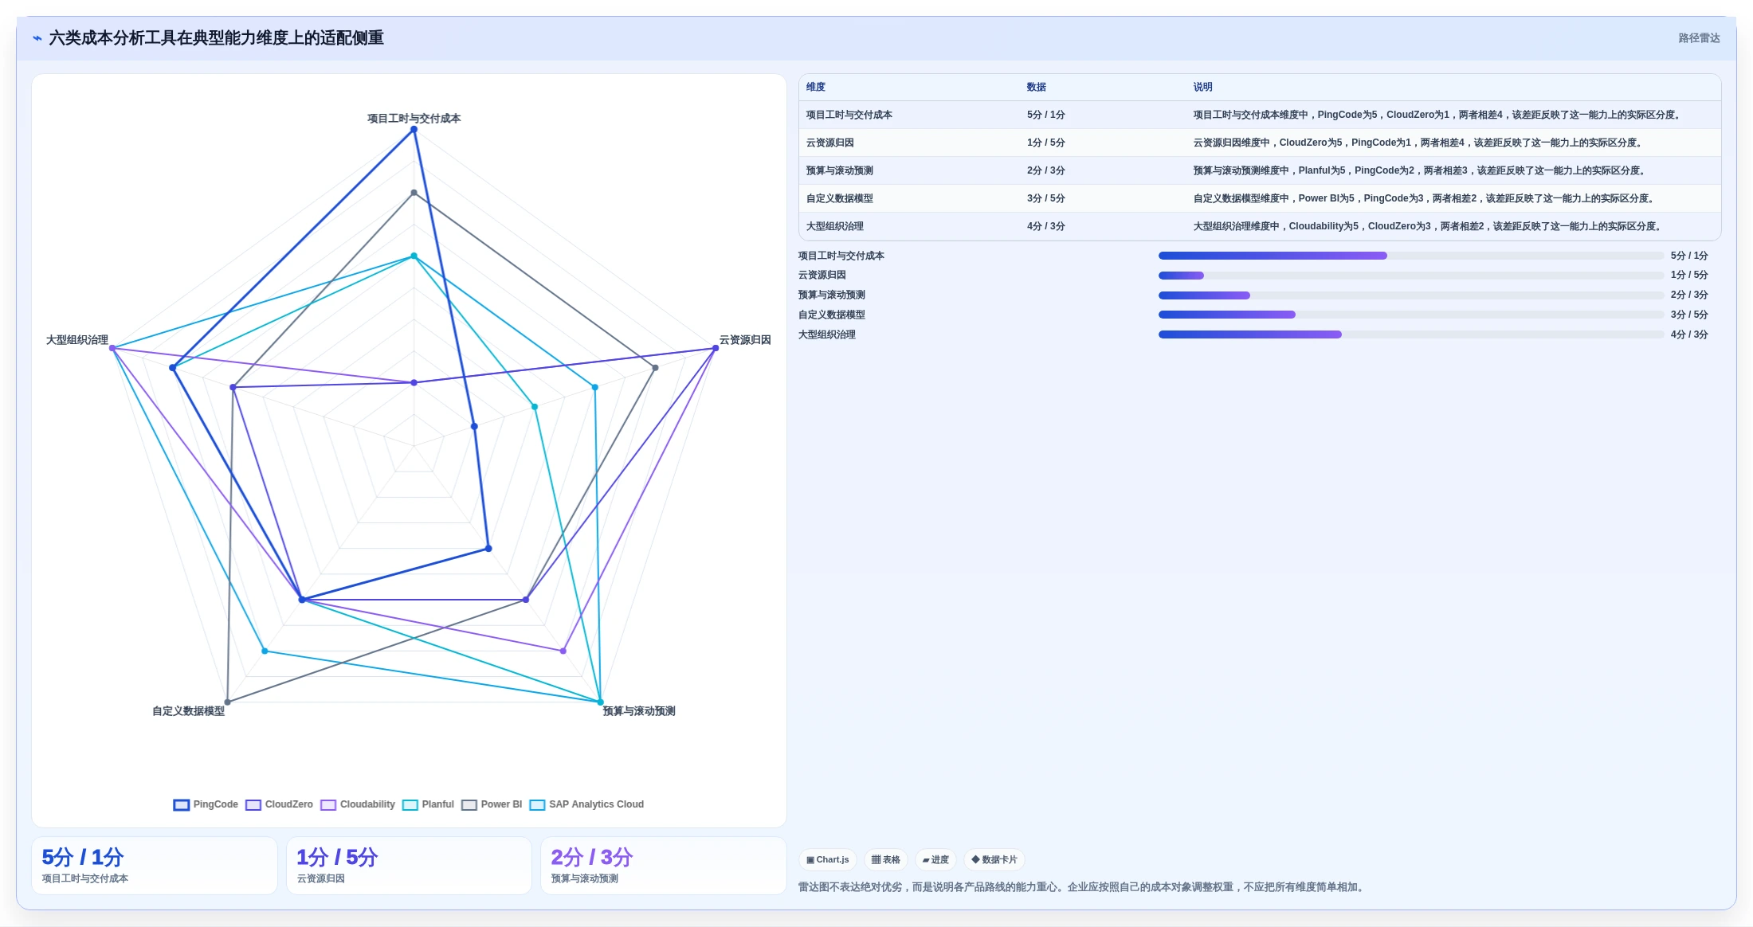Click the 3分 / 5分 value in the table
This screenshot has height=927, width=1753.
[x=1046, y=198]
